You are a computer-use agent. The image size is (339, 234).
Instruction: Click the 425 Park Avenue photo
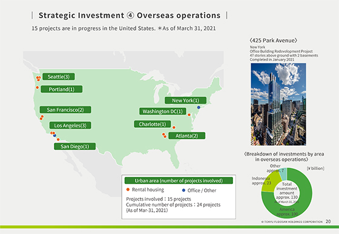click(278, 104)
